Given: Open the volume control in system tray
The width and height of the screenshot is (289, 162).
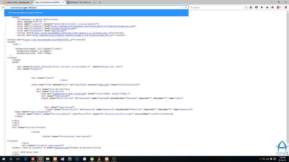Looking at the screenshot, I should coord(267,159).
